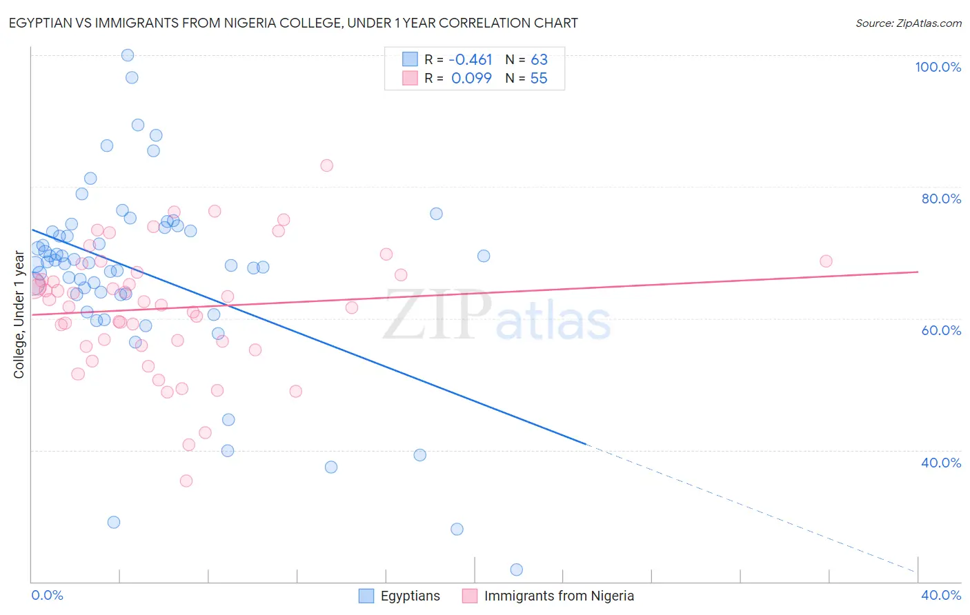This screenshot has height=615, width=970.
Task: Click the pink swatch beside R = 0.099
Action: pos(410,78)
